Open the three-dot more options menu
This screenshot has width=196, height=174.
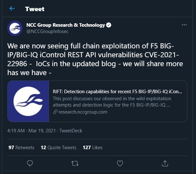click(184, 25)
